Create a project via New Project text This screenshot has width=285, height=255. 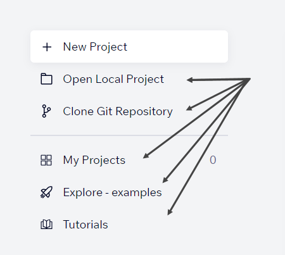pos(95,47)
